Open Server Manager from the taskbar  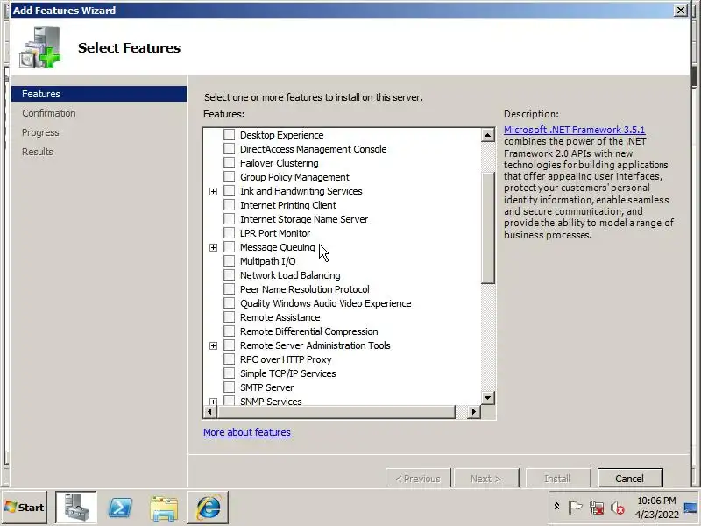[x=75, y=508]
